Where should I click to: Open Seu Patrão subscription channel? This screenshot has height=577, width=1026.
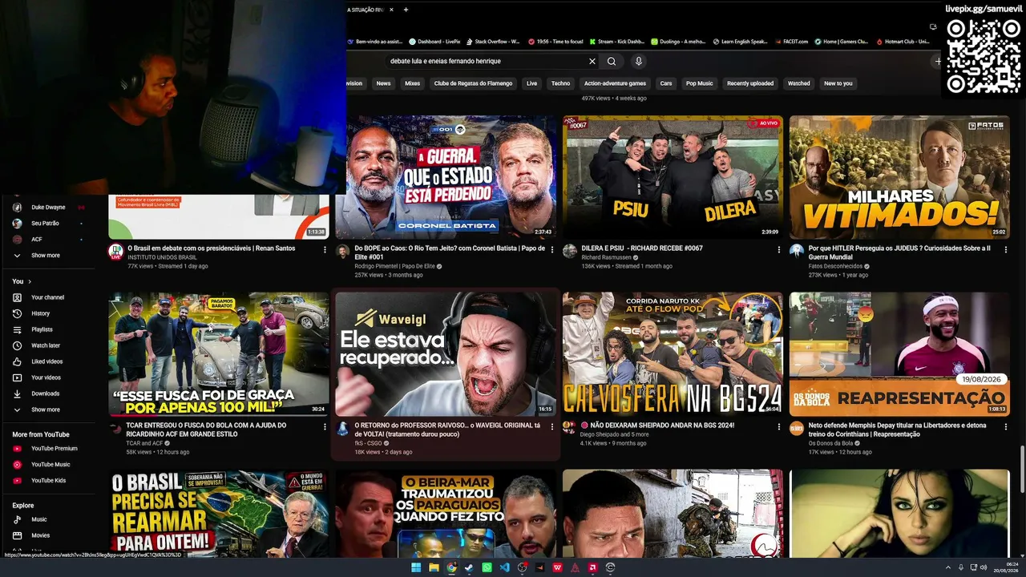47,224
